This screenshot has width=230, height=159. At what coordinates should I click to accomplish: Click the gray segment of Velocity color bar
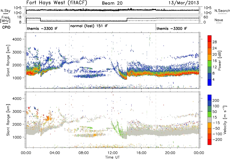210,120
